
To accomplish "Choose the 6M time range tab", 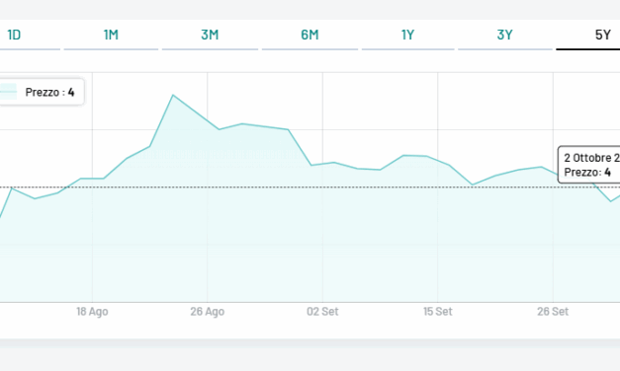I will [310, 36].
